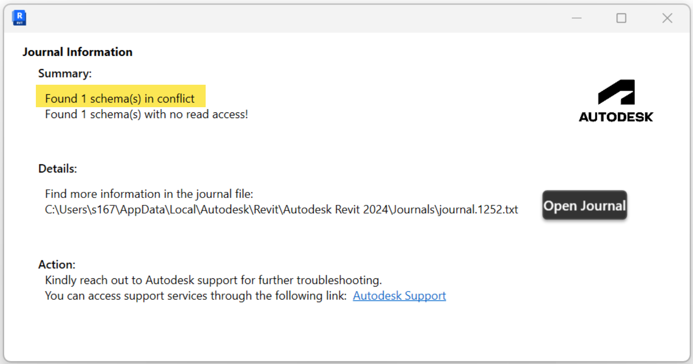Click 'You can access support services' text

tap(196, 296)
